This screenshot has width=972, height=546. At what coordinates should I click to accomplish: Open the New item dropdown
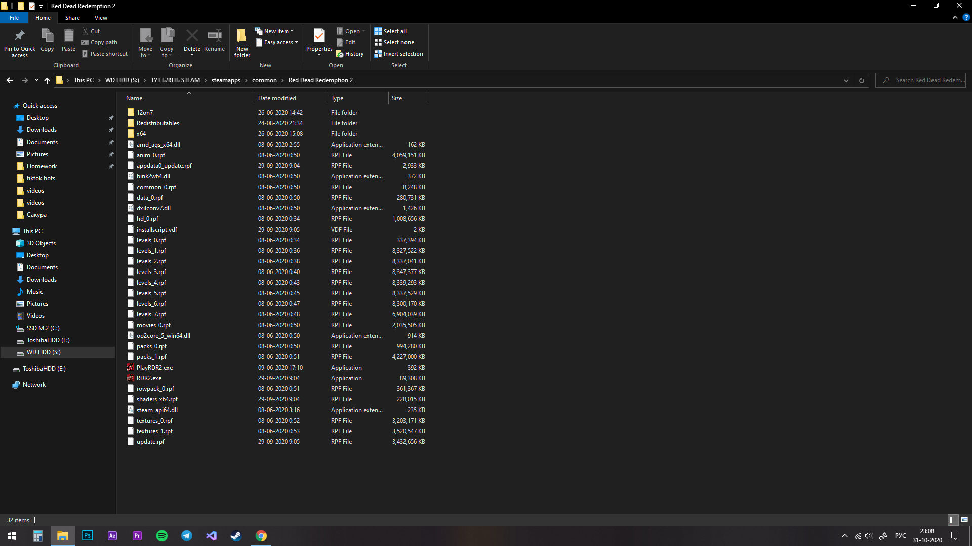[x=274, y=31]
